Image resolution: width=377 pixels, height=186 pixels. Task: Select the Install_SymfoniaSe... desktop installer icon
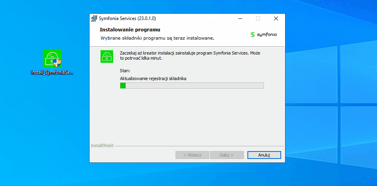pos(52,62)
